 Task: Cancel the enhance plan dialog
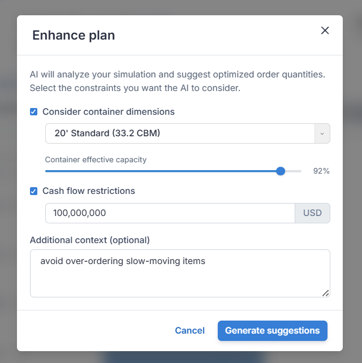(189, 331)
